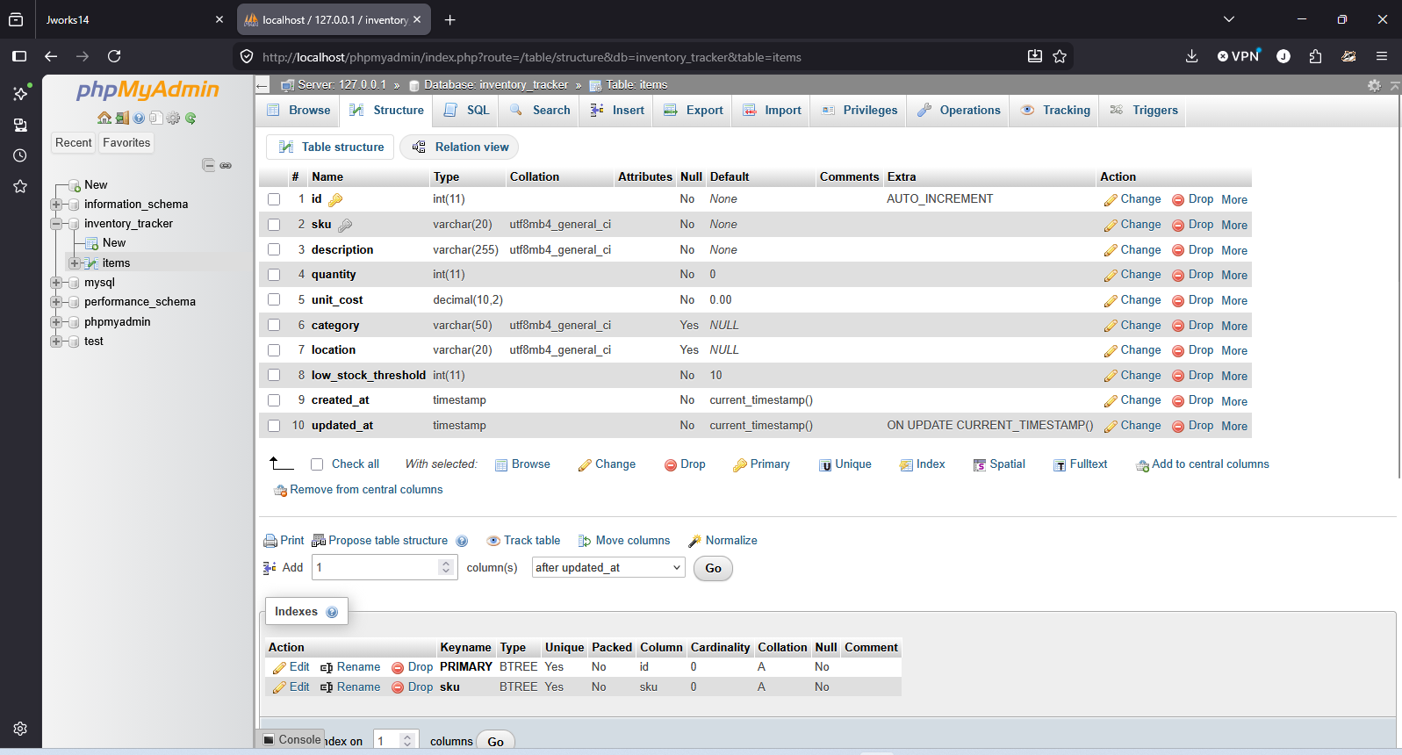Image resolution: width=1402 pixels, height=755 pixels.
Task: Click the grey key icon next to sku
Action: pos(345,225)
